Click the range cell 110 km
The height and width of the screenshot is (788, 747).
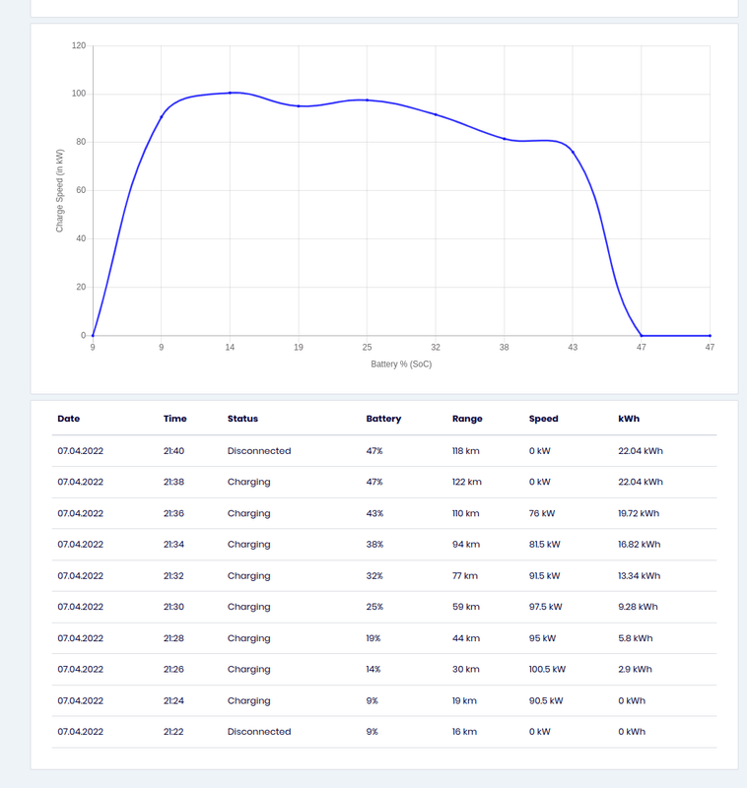click(465, 513)
